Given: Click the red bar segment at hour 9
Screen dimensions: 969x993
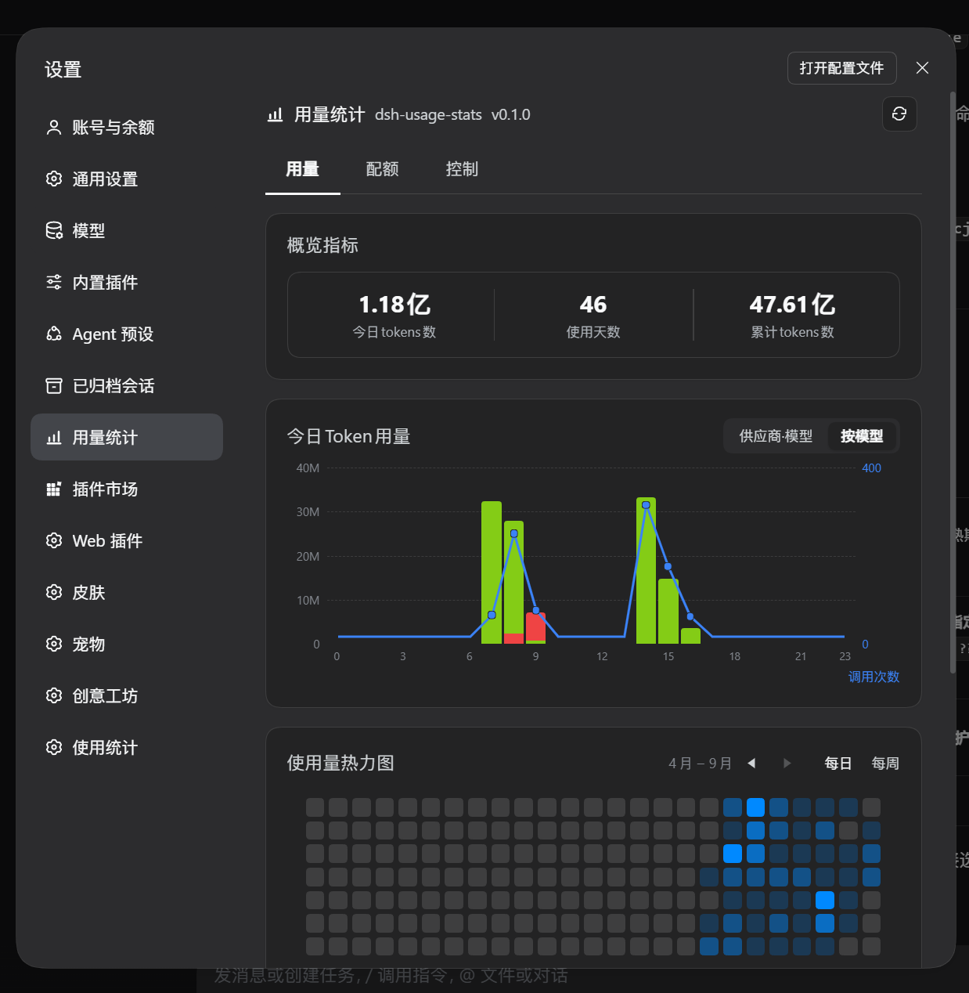Looking at the screenshot, I should [535, 626].
